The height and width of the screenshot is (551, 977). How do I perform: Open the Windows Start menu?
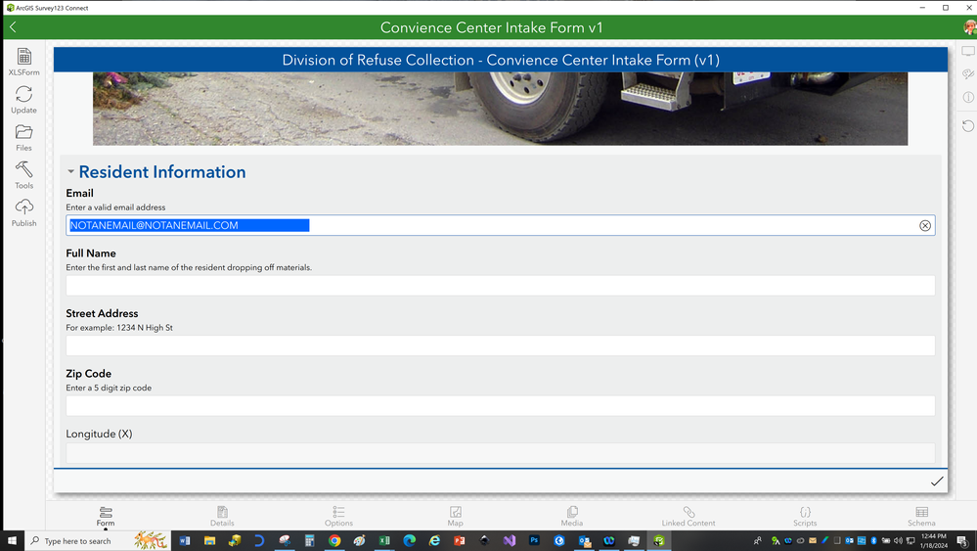(12, 540)
